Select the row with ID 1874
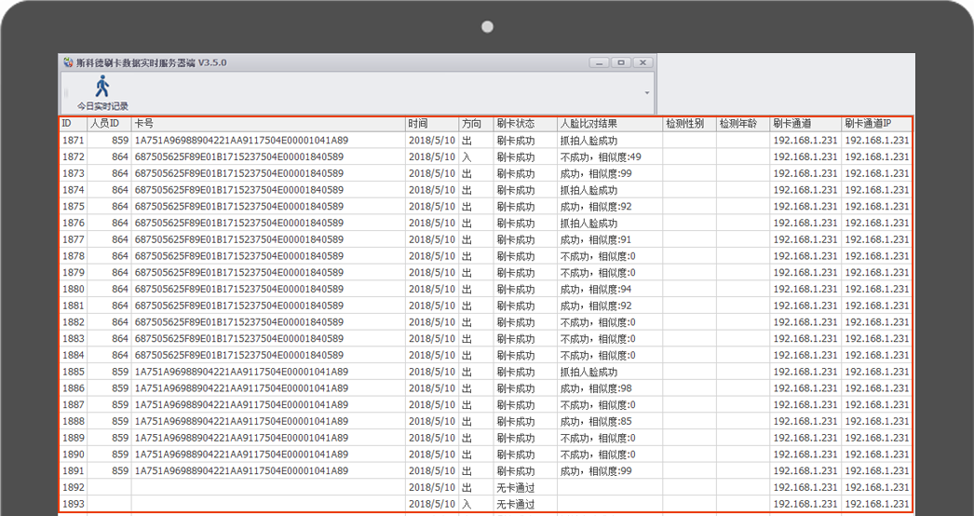Viewport: 974px width, 516px height. pyautogui.click(x=486, y=190)
